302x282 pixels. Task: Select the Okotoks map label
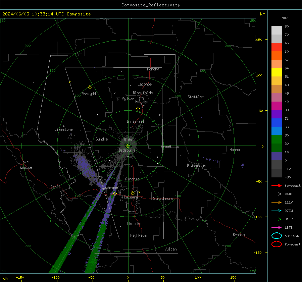point(134,224)
